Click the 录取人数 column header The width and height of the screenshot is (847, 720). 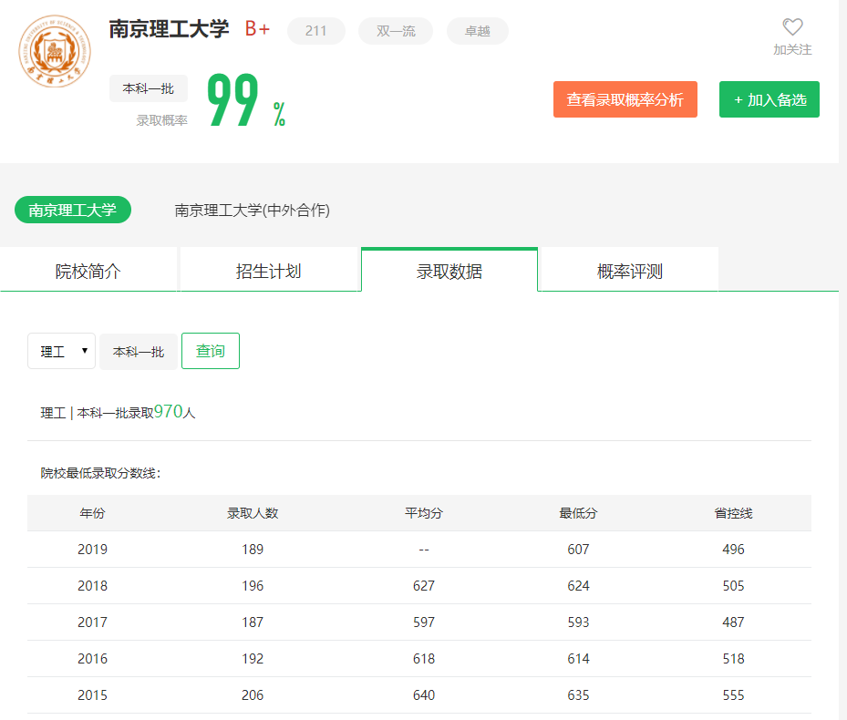coord(253,513)
